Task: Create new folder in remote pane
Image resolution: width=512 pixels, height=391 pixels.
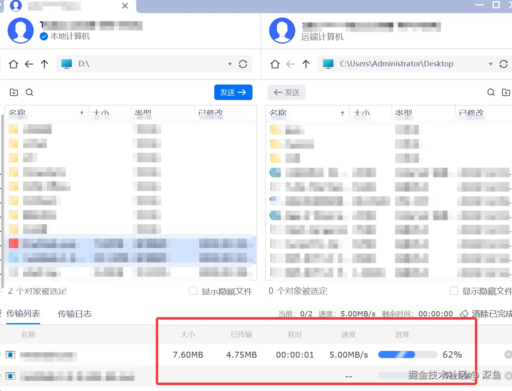Action: (x=506, y=92)
